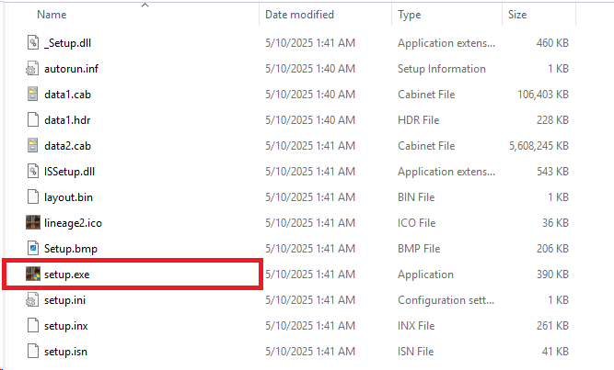Select the file named data2.cab
614x370 pixels.
[67, 146]
